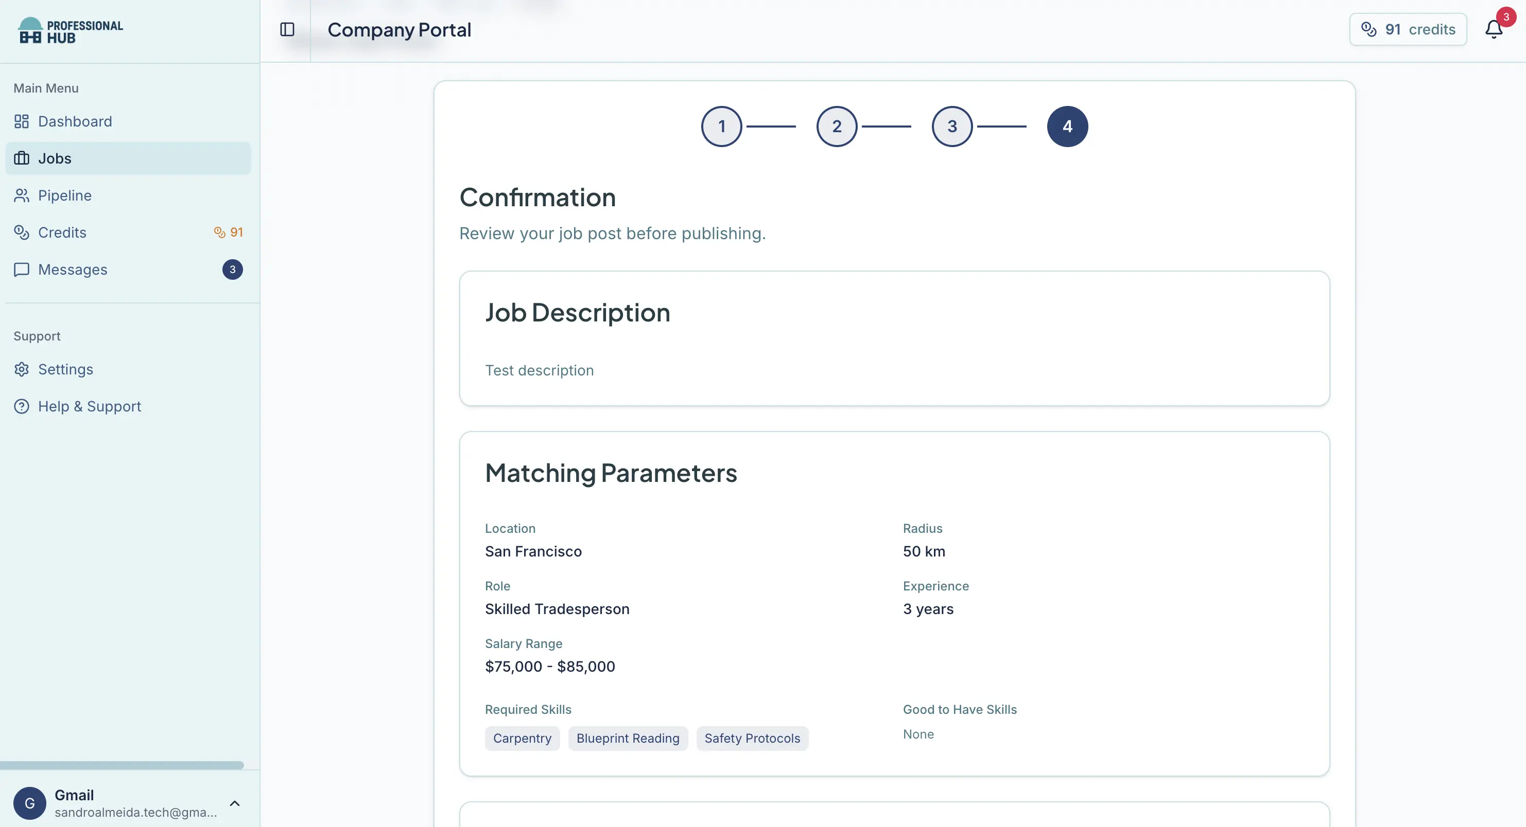Open the notifications bell
1526x827 pixels.
tap(1494, 30)
